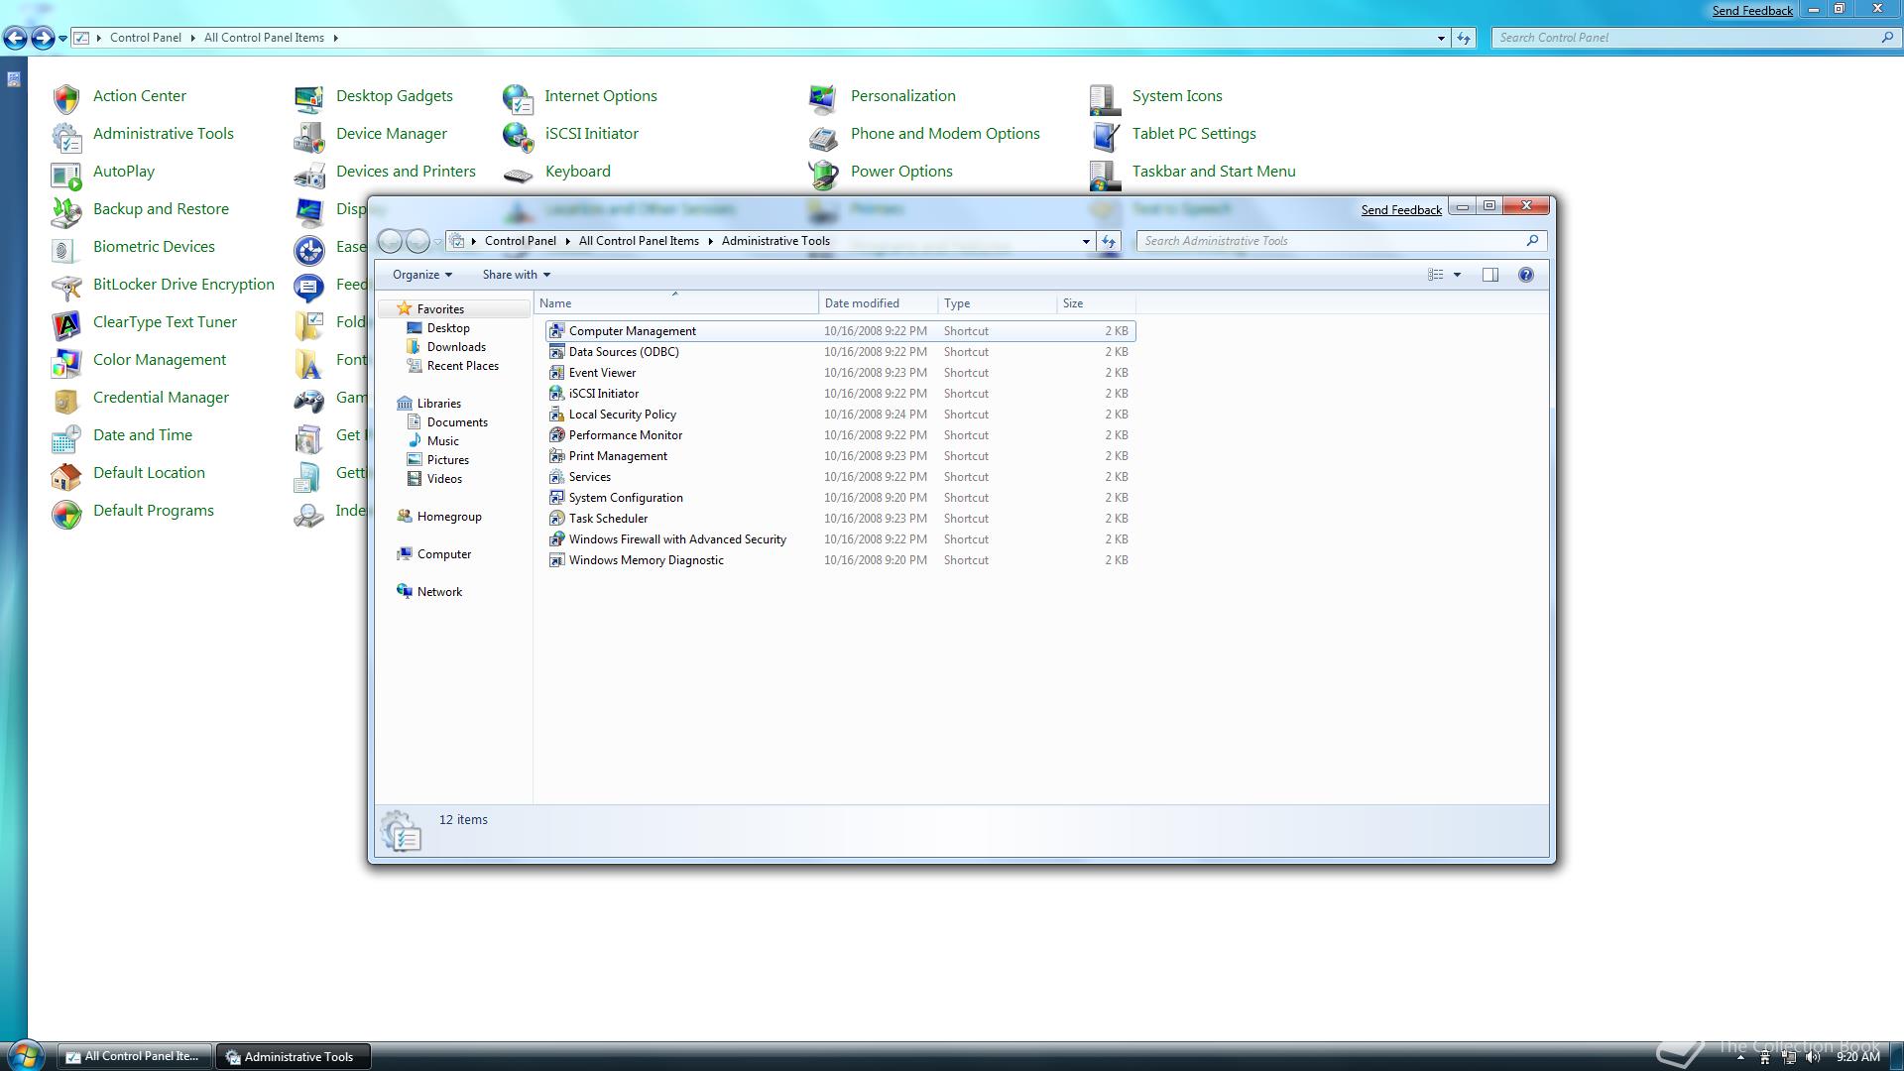Click the refresh button in Administrative Tools address bar

click(1109, 241)
